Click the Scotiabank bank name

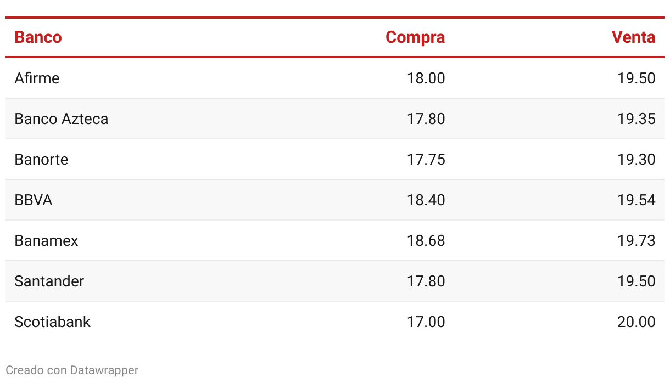(x=52, y=322)
